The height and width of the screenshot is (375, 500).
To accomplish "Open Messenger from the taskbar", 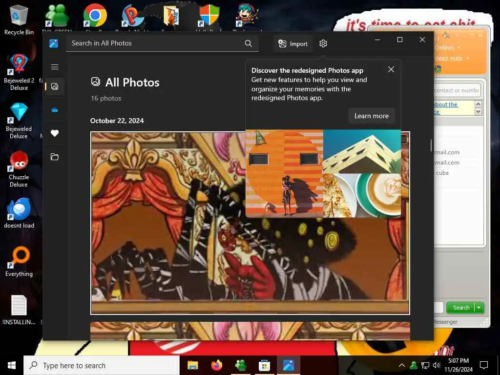I will [x=240, y=365].
